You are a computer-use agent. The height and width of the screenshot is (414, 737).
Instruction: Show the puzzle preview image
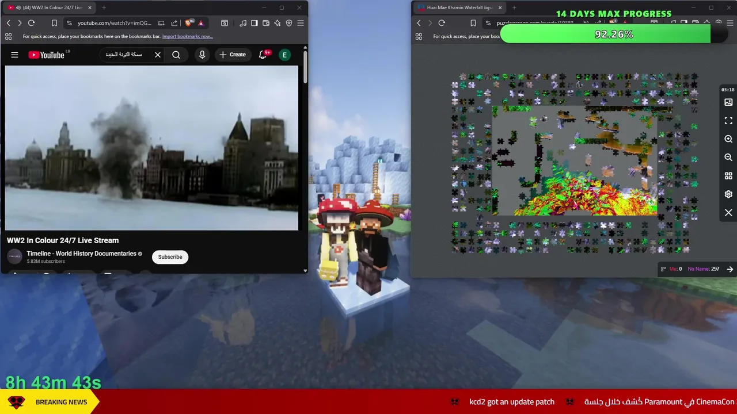point(728,102)
